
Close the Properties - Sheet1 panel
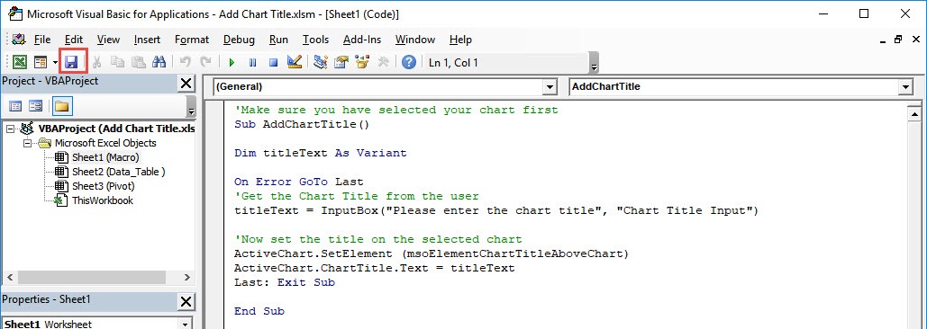tap(186, 301)
